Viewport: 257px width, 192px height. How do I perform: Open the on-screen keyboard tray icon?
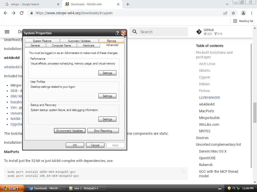point(220,188)
